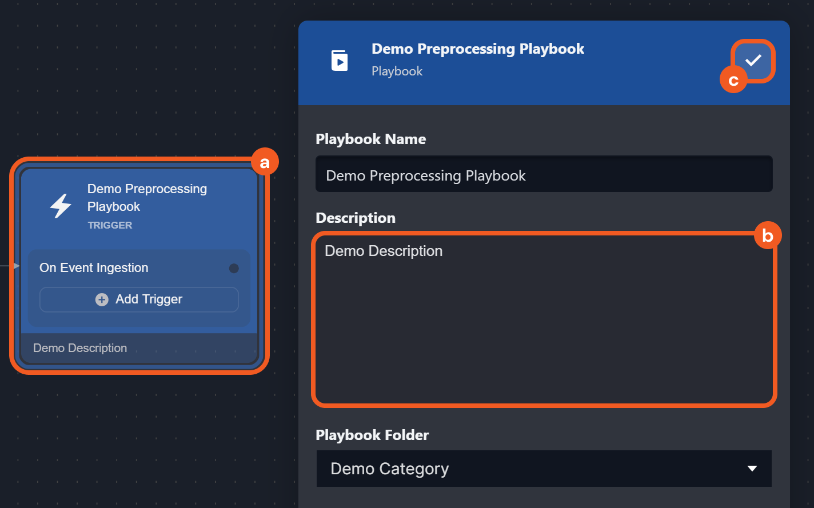Click the lightning bolt trigger icon
The width and height of the screenshot is (814, 508).
pyautogui.click(x=61, y=206)
